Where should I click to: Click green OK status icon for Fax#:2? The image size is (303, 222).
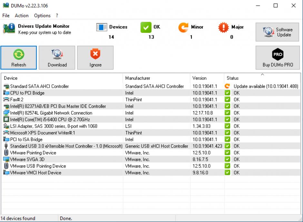coord(228,99)
